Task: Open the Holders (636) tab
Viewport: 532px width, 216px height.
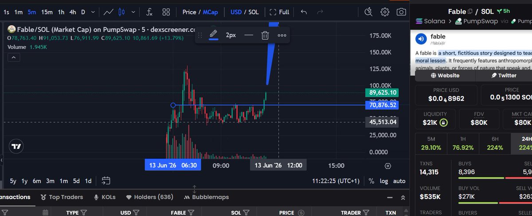Action: pyautogui.click(x=149, y=197)
